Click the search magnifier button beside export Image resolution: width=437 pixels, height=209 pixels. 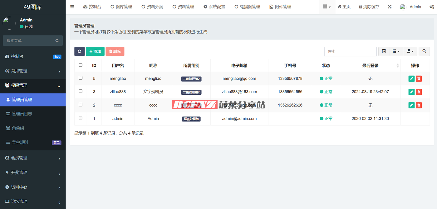tap(424, 51)
